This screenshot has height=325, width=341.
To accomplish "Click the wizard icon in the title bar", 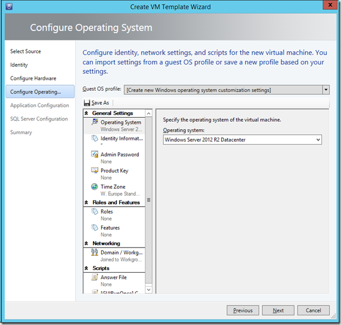I will click(x=9, y=6).
